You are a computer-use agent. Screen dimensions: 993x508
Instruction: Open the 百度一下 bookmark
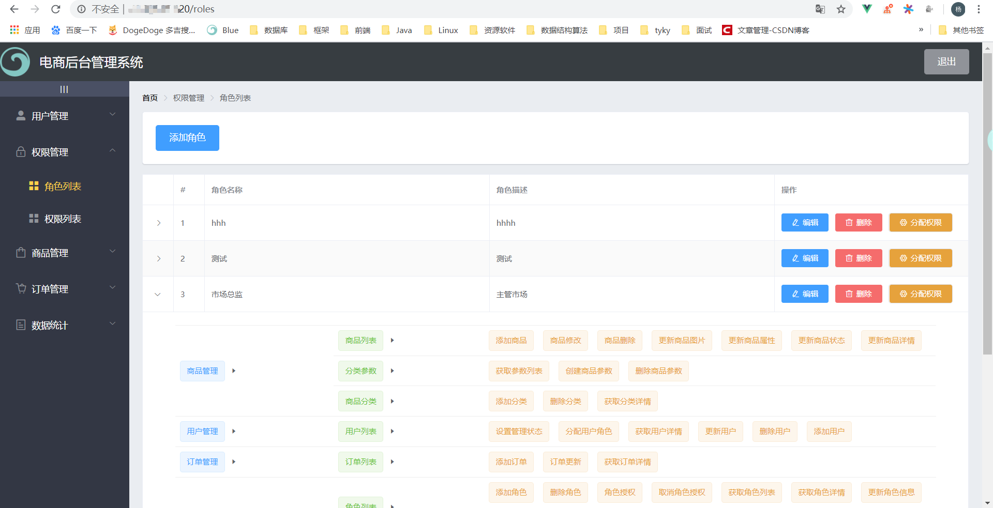point(74,30)
